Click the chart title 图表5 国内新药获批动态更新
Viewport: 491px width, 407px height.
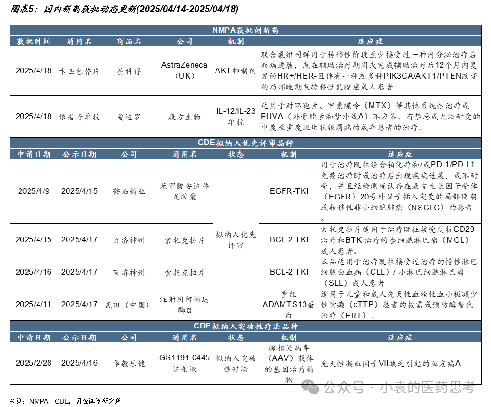tap(124, 9)
